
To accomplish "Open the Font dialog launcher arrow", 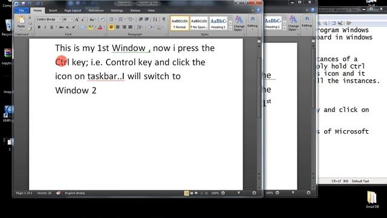I will [x=105, y=35].
